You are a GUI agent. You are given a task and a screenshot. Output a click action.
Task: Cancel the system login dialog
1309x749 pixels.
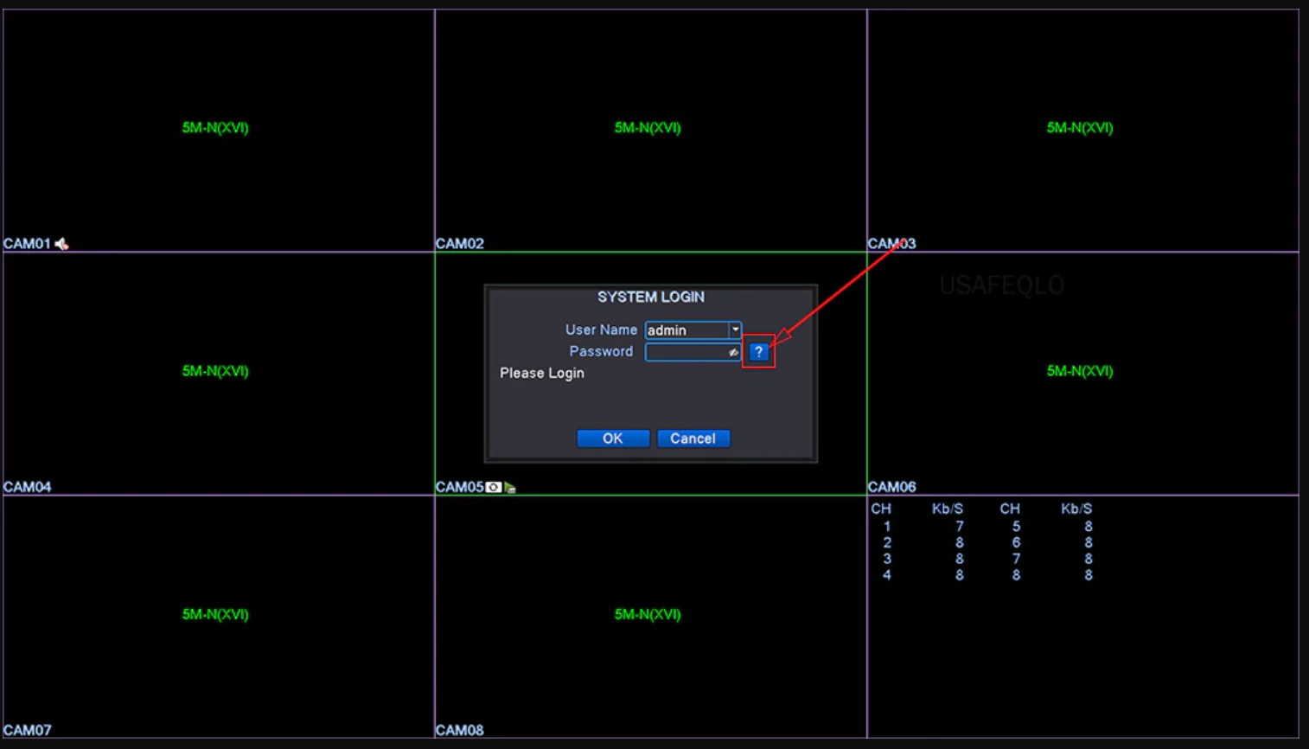(693, 439)
